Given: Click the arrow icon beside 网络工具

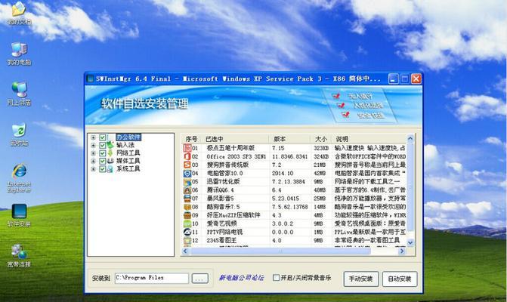Looking at the screenshot, I should (x=110, y=153).
